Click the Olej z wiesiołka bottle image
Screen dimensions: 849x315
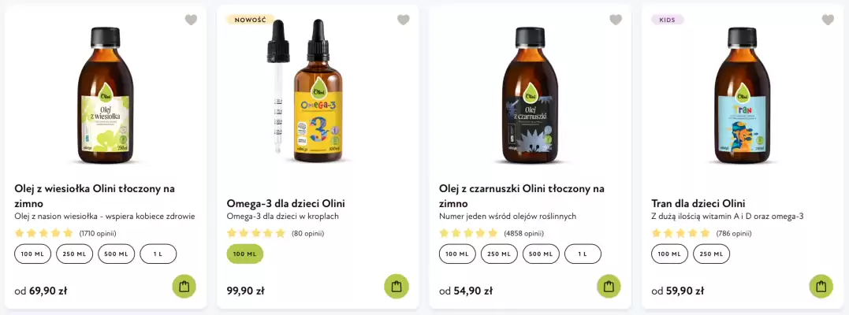point(106,95)
